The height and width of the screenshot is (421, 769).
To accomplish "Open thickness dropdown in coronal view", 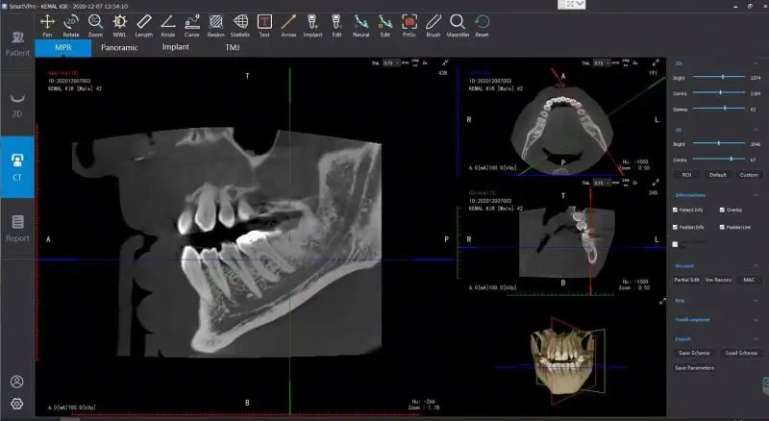I will [602, 183].
